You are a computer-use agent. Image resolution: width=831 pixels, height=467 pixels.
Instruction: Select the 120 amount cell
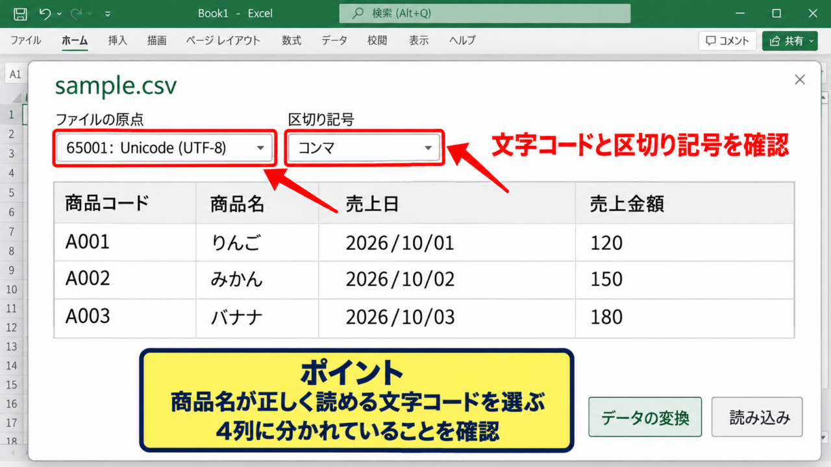(685, 242)
